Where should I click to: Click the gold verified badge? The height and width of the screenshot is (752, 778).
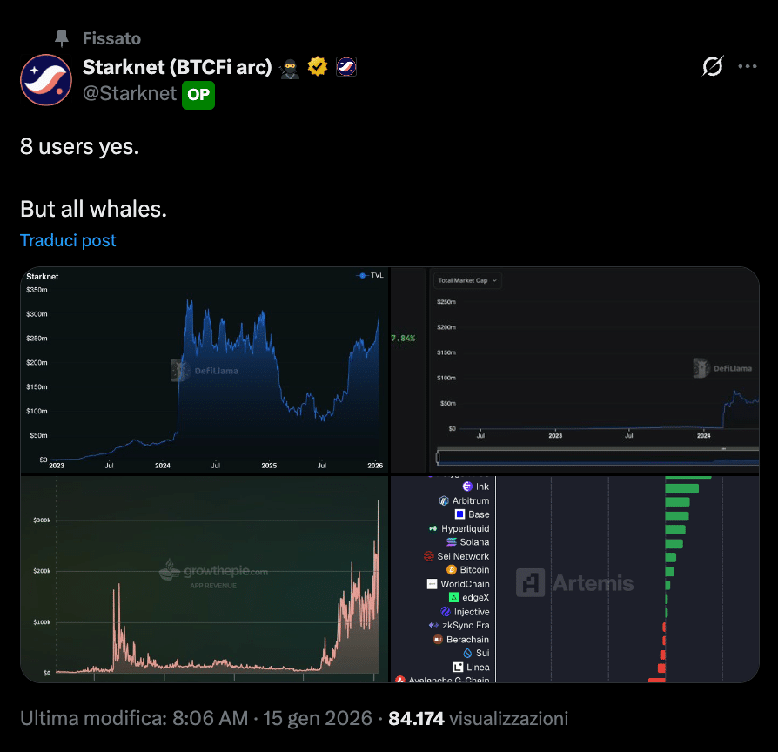318,66
